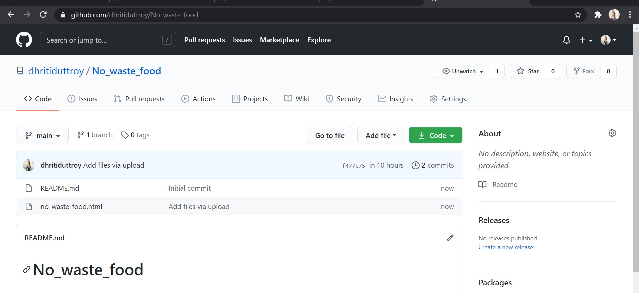639x293 pixels.
Task: Click Create a new release
Action: coord(506,247)
